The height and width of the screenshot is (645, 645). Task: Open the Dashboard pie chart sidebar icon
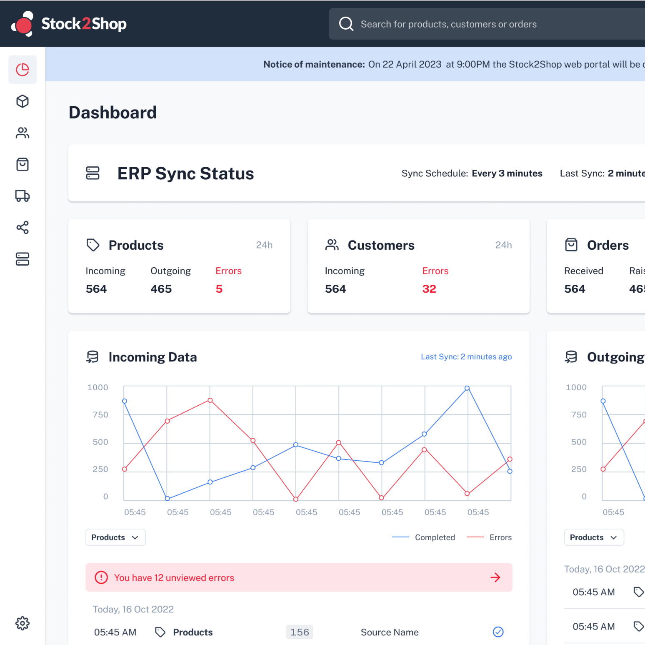(x=22, y=70)
